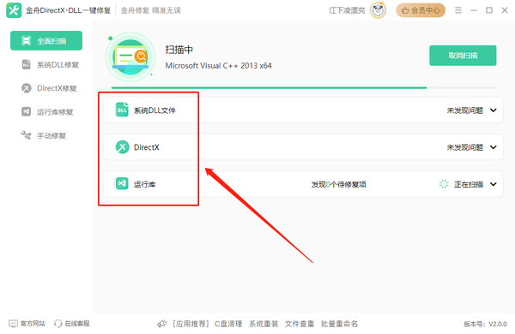Screen dimensions: 515x334
Task: Click the DirectX row X icon
Action: click(x=122, y=147)
